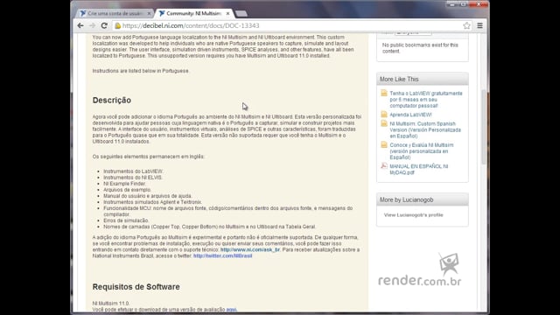Click the PDF icon beside 'MANUAL EN ESPAÑOL'
This screenshot has width=560, height=315.
(384, 165)
